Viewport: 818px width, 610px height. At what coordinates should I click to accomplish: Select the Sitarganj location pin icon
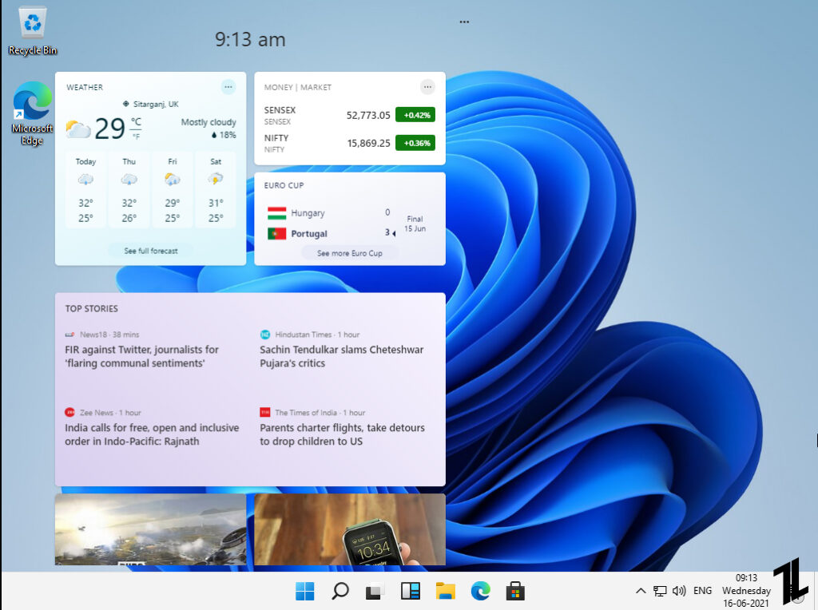coord(125,104)
